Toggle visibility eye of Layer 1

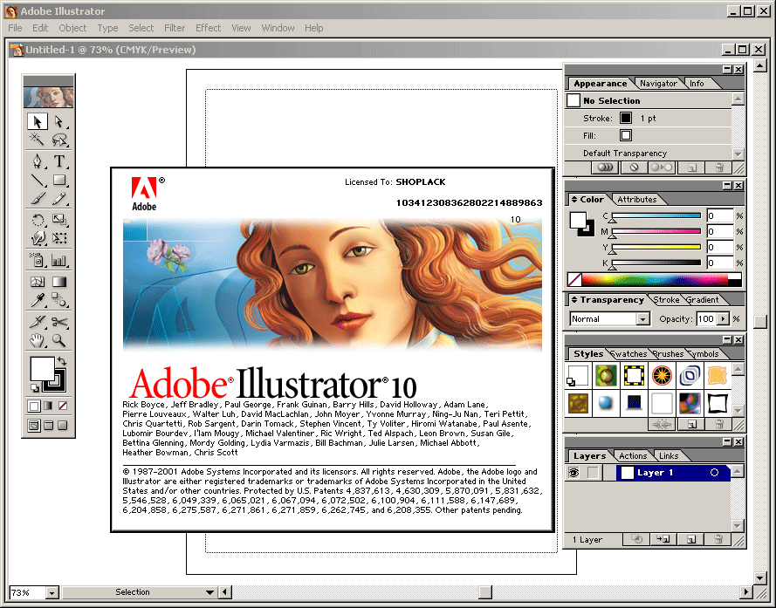pos(574,473)
